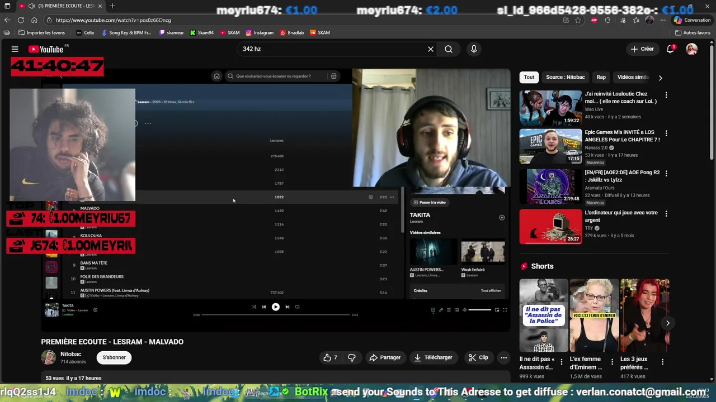Subscribe to Nitobac with S'abonner

pyautogui.click(x=114, y=357)
